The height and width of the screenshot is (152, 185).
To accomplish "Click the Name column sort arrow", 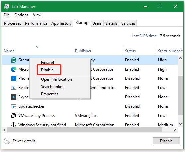I will click(x=36, y=47).
